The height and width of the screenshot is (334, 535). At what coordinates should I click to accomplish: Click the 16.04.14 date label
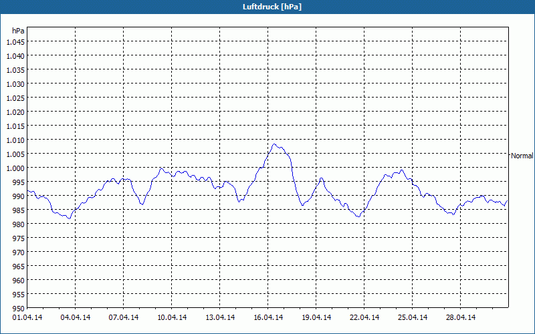[x=268, y=317]
